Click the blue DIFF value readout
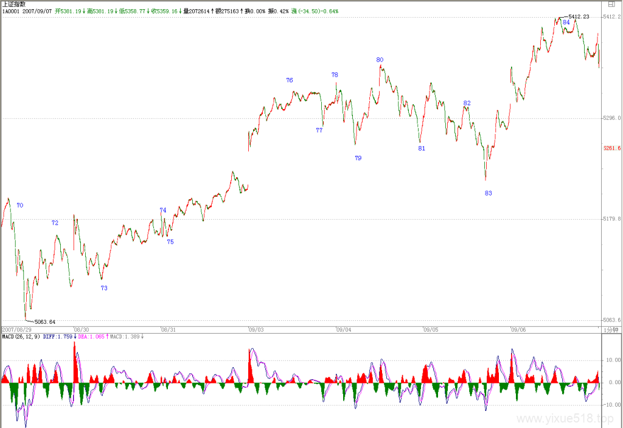The image size is (623, 428). 58,337
